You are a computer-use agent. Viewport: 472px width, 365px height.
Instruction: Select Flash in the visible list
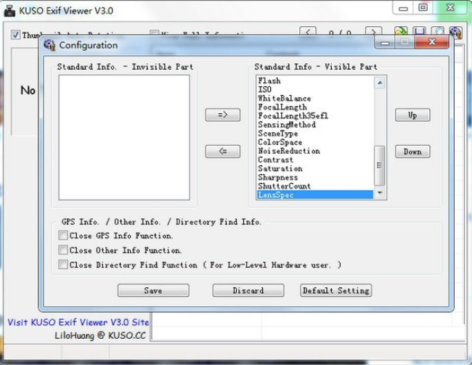(315, 81)
